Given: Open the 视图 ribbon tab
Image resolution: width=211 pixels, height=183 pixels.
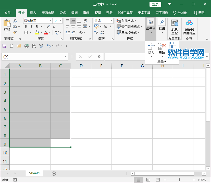Looking at the screenshot, I should click(x=98, y=13).
